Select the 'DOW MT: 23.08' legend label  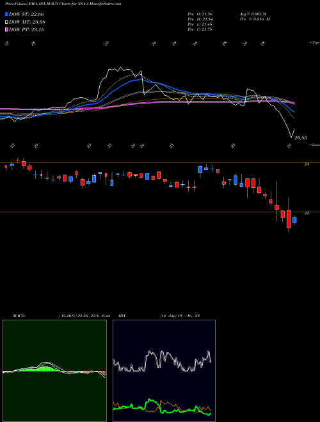pyautogui.click(x=27, y=22)
